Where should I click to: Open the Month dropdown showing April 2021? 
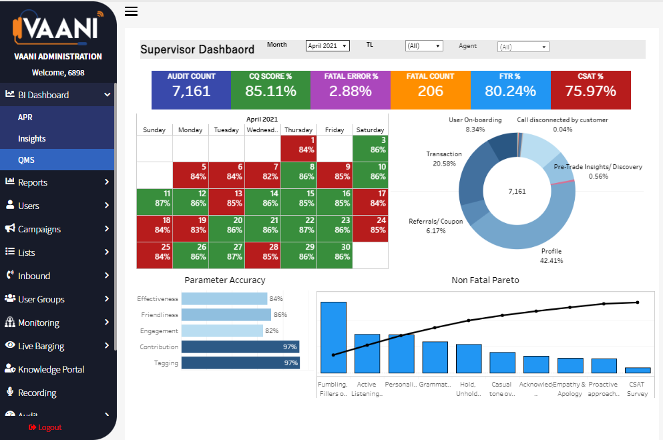tap(328, 45)
